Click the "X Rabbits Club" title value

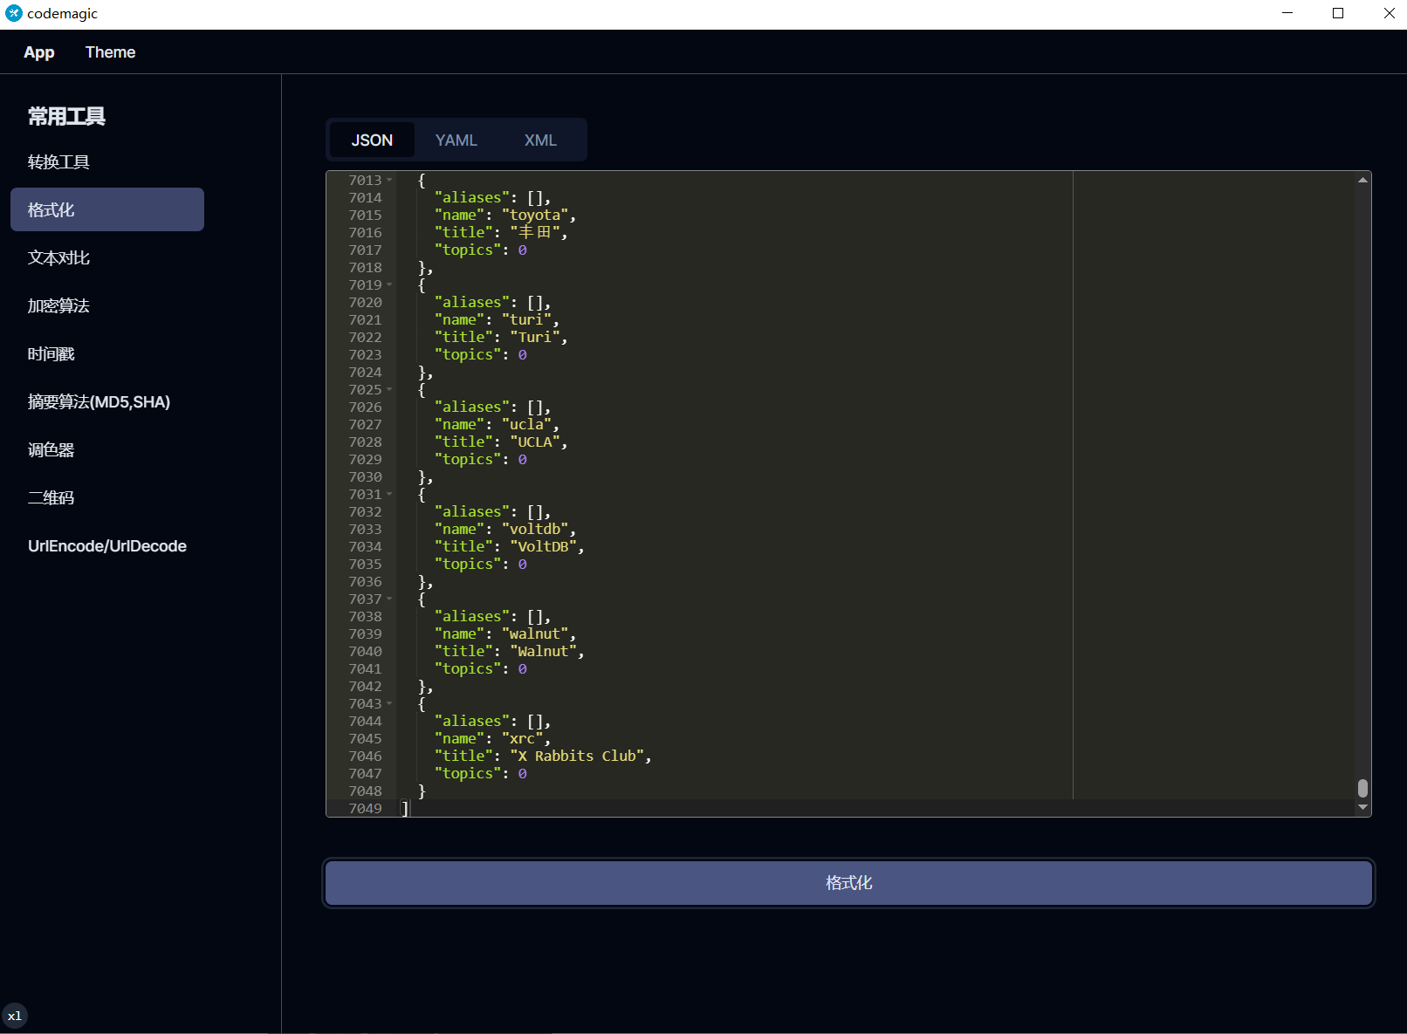tap(577, 757)
